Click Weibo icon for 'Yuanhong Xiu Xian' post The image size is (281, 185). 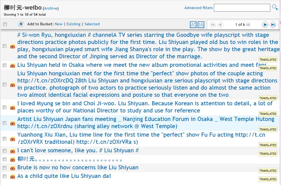click(13, 139)
